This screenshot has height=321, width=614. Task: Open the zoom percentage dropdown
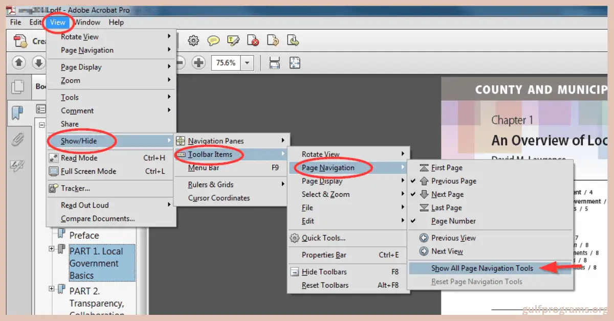click(x=247, y=62)
